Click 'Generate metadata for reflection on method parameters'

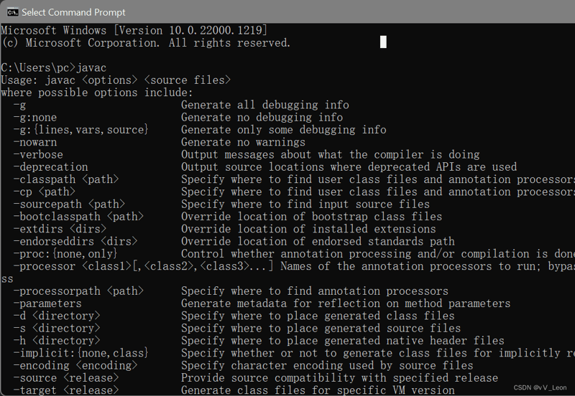(346, 303)
